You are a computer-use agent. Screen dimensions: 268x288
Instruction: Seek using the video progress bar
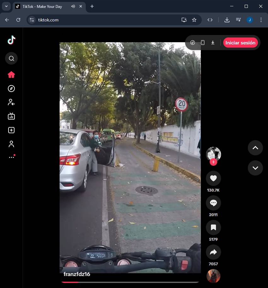[x=130, y=282]
